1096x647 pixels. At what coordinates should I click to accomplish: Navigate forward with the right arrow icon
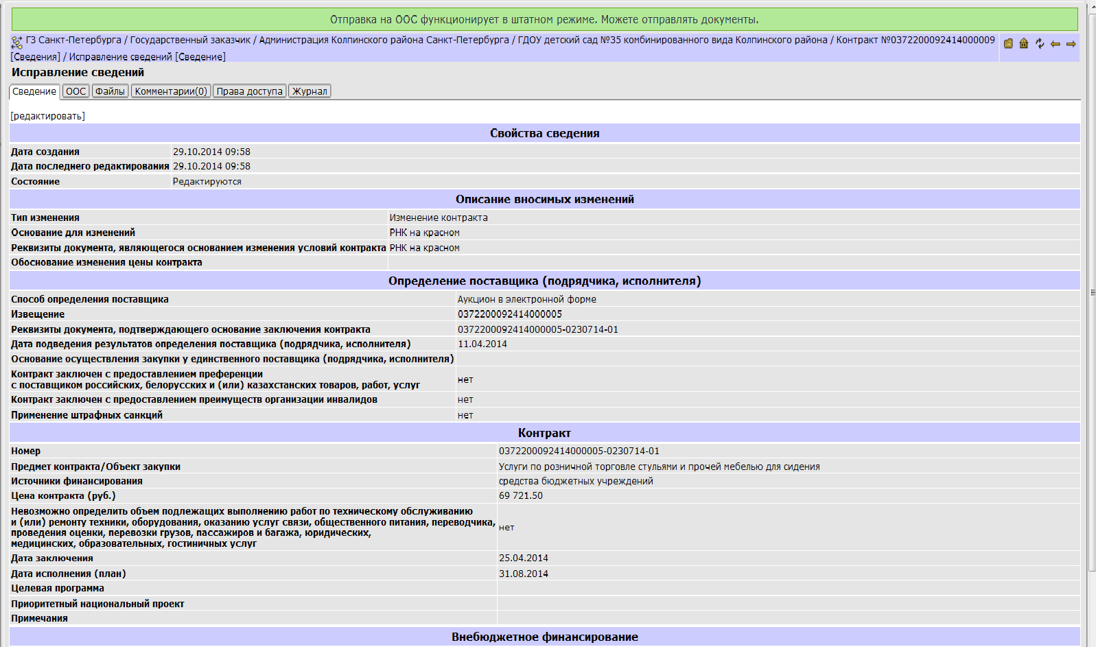point(1071,44)
